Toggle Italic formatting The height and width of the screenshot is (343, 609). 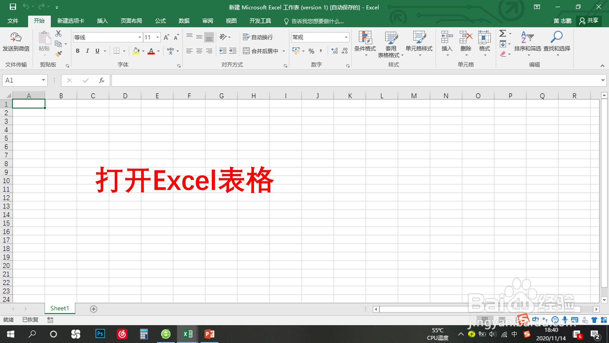(x=87, y=51)
